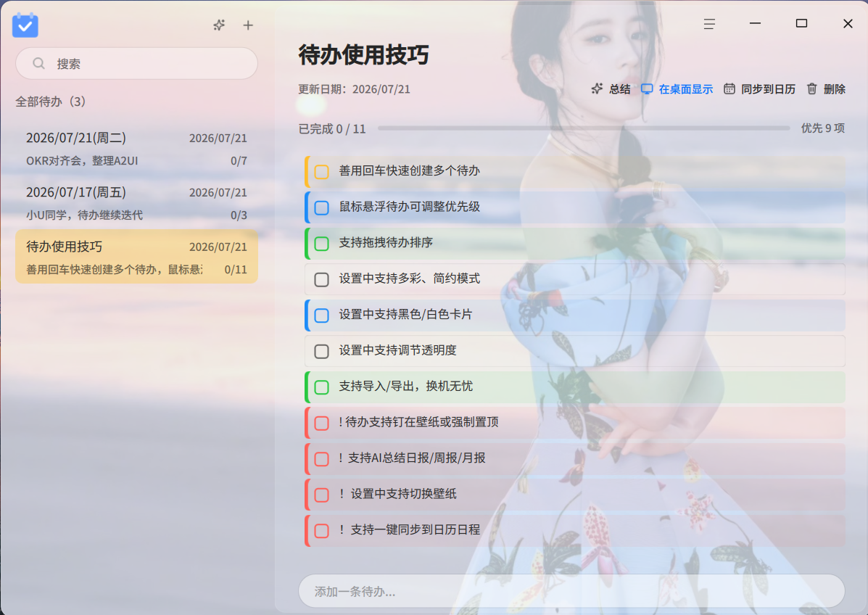Click the 同步到日历 button label
Image resolution: width=868 pixels, height=615 pixels.
[x=768, y=89]
